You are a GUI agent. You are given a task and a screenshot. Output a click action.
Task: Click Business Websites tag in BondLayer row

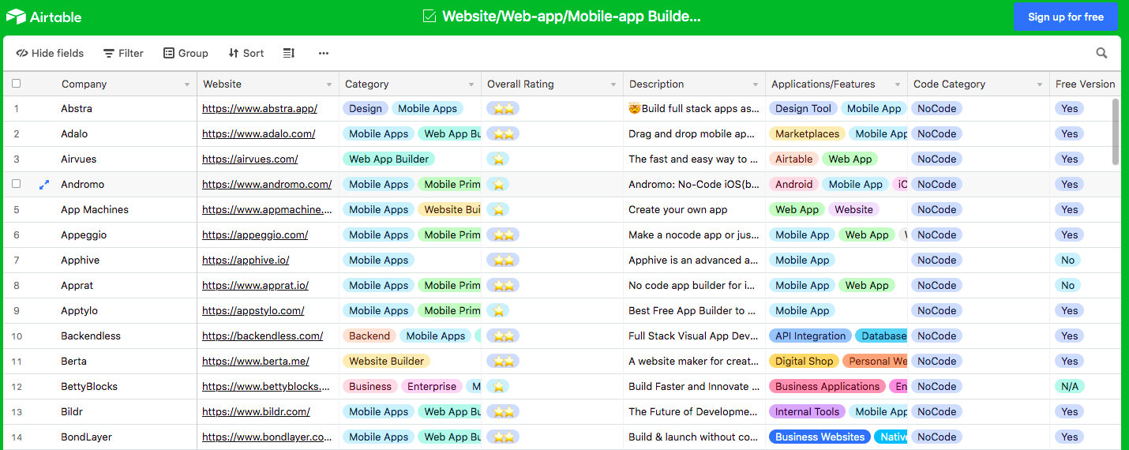820,437
